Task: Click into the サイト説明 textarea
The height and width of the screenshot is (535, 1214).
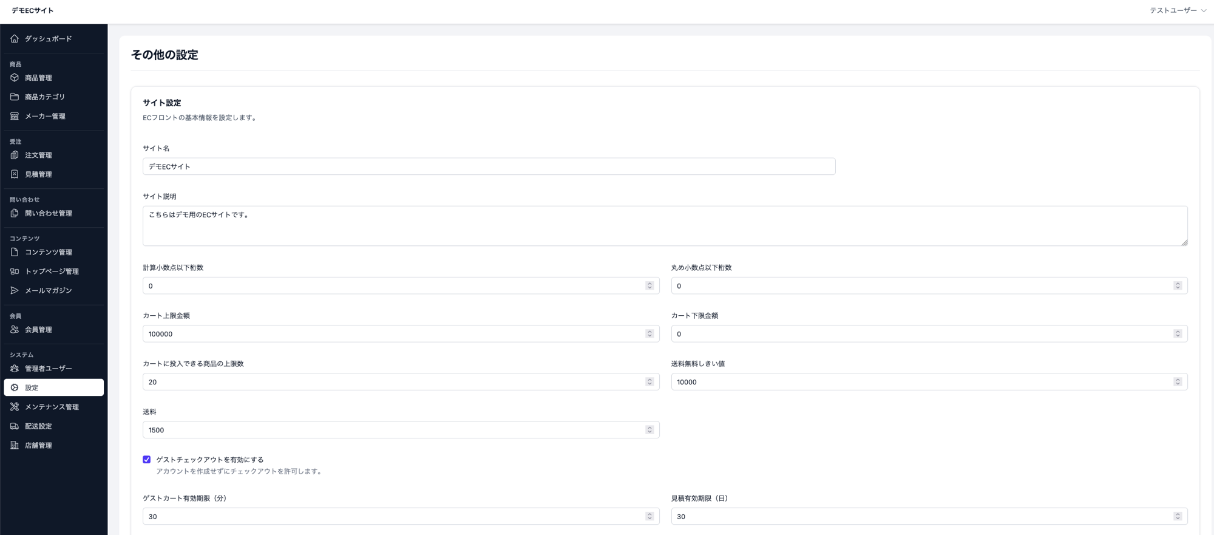Action: pos(665,226)
